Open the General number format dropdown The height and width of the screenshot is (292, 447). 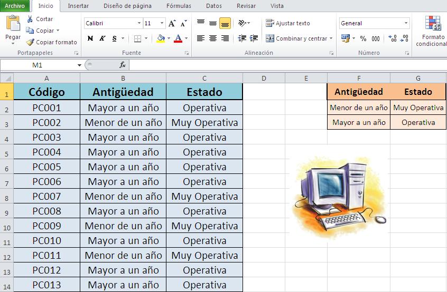[406, 23]
